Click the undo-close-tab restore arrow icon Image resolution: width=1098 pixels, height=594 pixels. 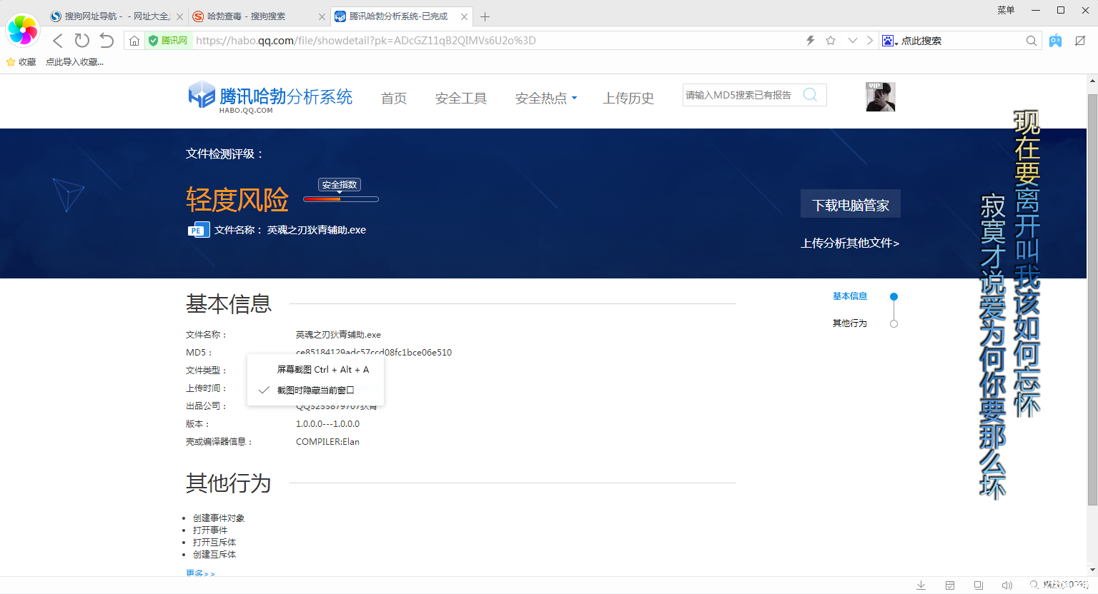[x=107, y=41]
